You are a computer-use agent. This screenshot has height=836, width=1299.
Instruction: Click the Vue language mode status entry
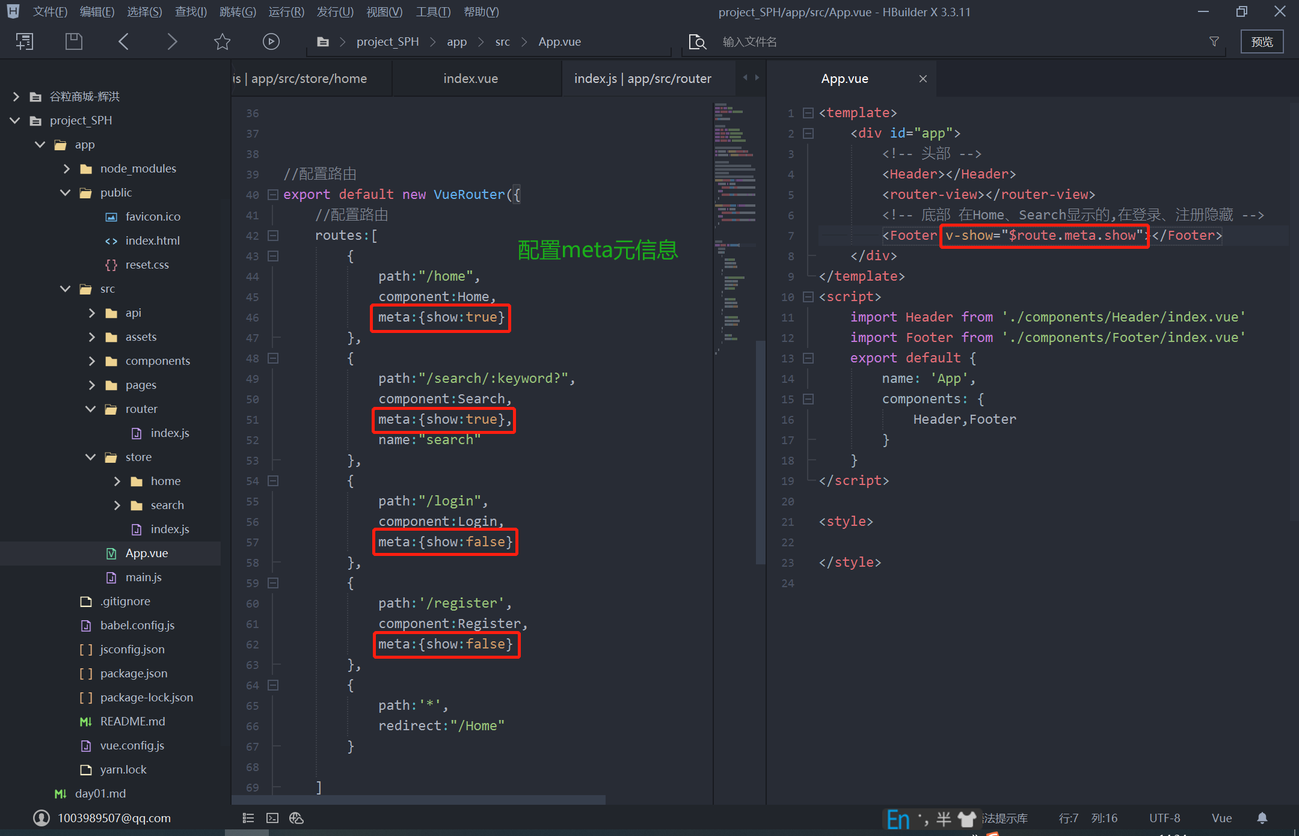pyautogui.click(x=1221, y=818)
